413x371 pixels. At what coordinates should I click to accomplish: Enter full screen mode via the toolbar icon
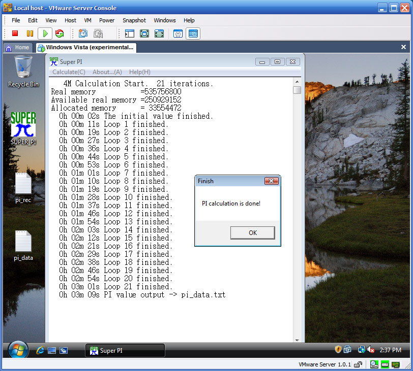(159, 33)
